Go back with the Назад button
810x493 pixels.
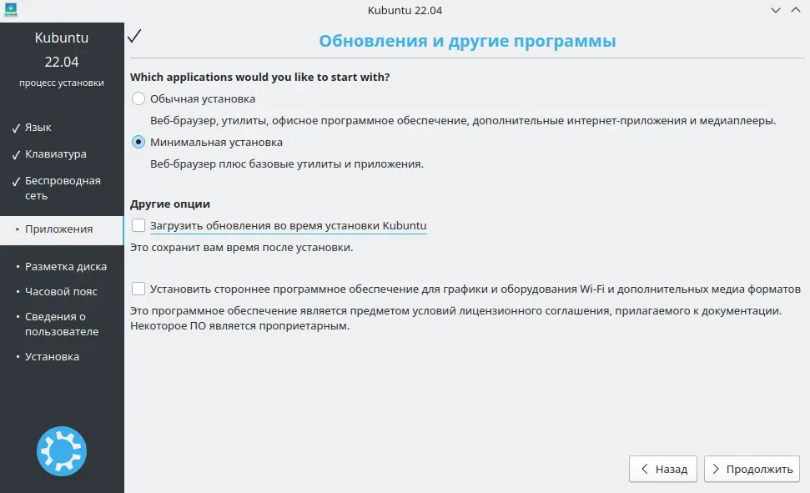tap(663, 470)
